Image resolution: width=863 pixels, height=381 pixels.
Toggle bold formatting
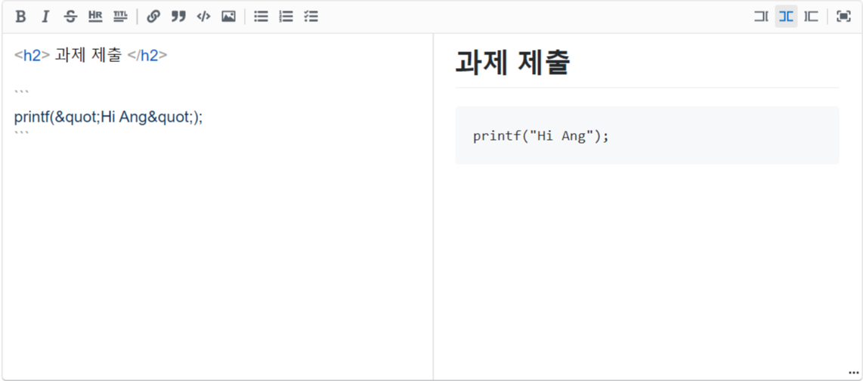20,17
